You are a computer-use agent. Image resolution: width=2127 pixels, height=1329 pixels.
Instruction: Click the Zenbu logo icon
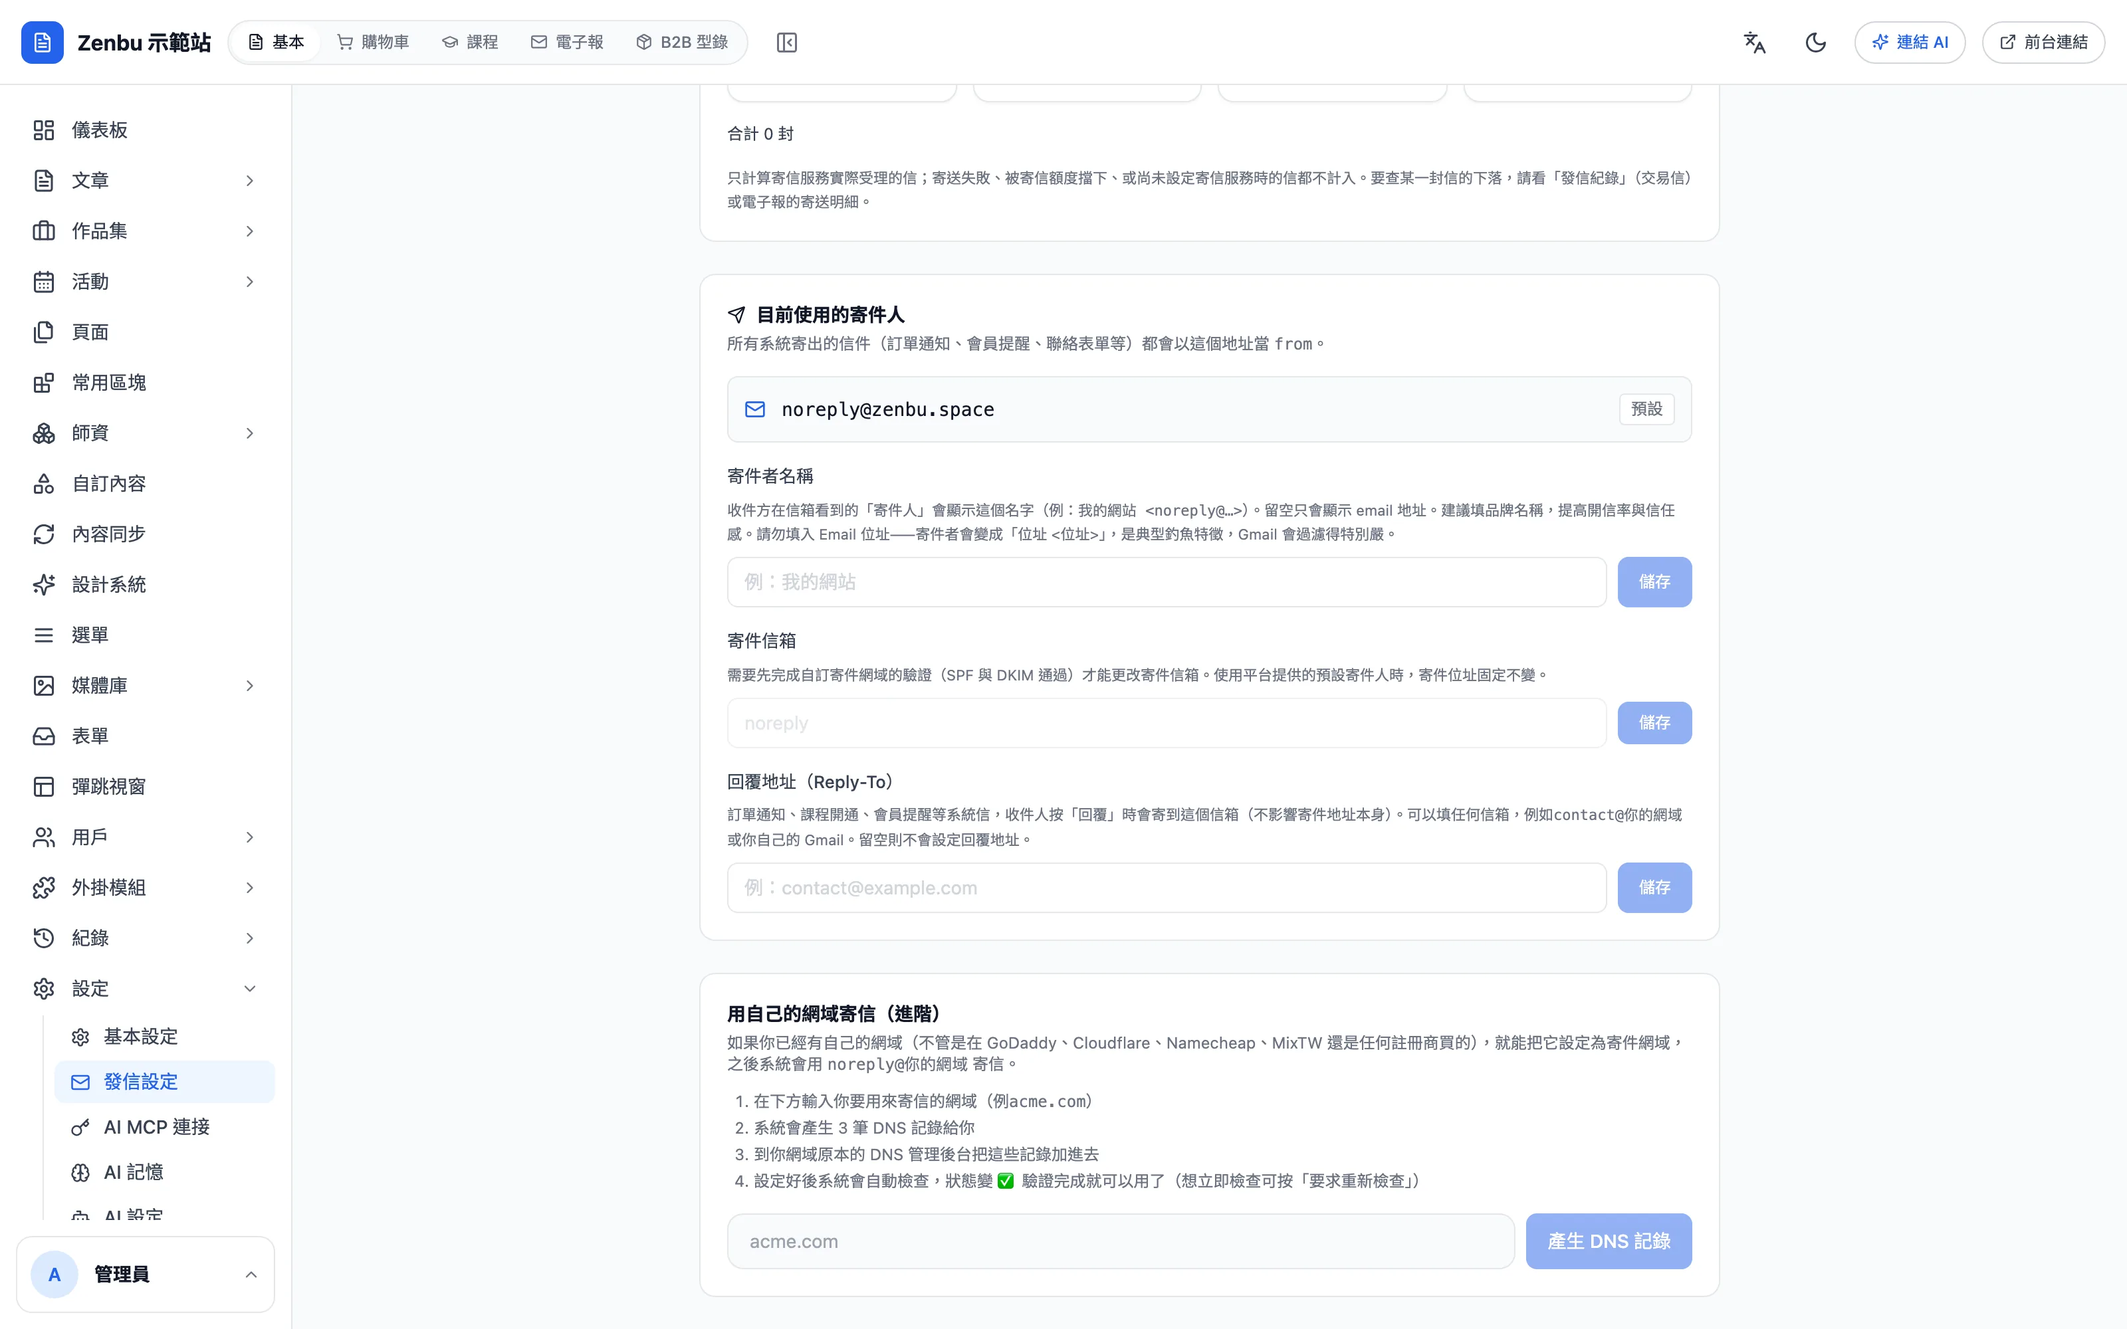click(x=42, y=42)
